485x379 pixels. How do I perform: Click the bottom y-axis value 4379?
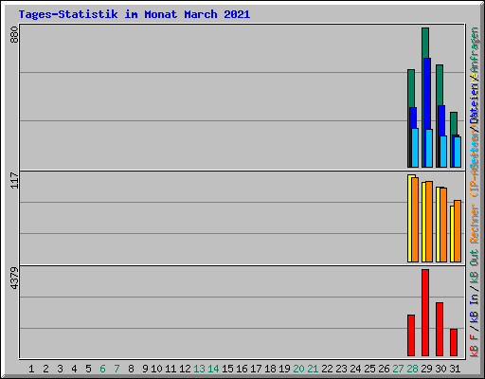pyautogui.click(x=14, y=279)
